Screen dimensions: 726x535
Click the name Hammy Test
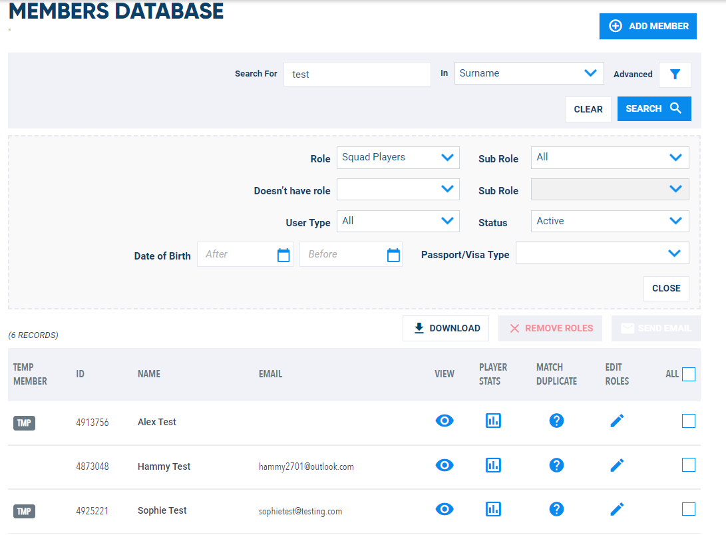click(x=164, y=466)
